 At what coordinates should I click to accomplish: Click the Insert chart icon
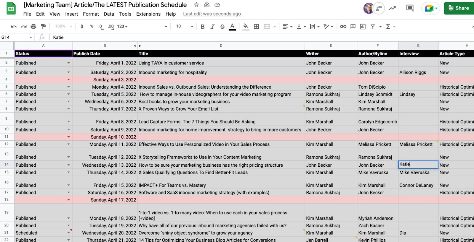coord(363,27)
